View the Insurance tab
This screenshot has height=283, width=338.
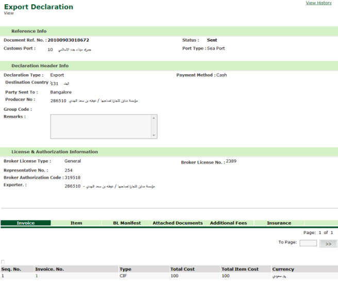[x=279, y=223]
